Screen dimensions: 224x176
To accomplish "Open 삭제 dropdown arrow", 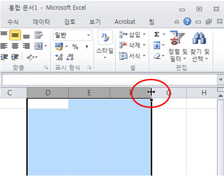I will point(144,45).
